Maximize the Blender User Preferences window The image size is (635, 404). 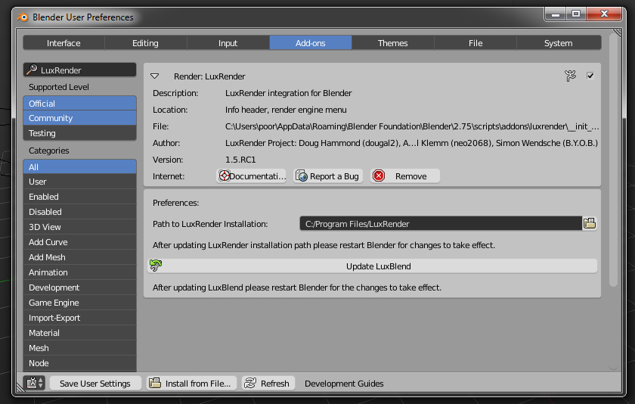pos(576,14)
